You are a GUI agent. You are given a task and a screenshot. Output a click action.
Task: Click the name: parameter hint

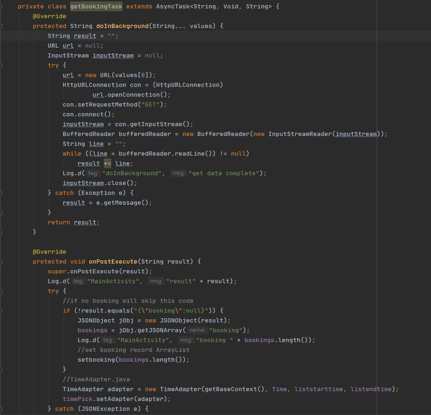pyautogui.click(x=197, y=330)
